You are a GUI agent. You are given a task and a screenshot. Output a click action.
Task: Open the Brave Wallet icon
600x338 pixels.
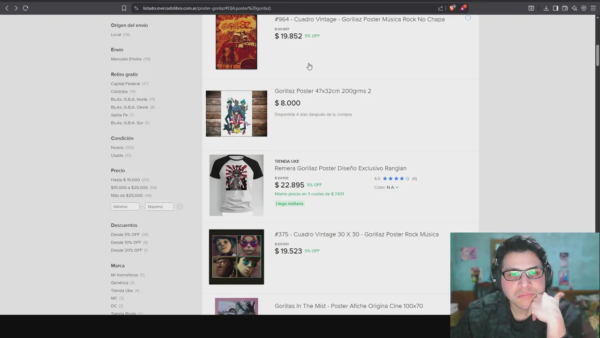pyautogui.click(x=565, y=8)
